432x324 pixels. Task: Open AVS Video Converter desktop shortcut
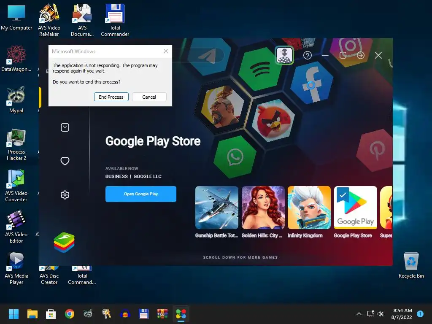(16, 186)
